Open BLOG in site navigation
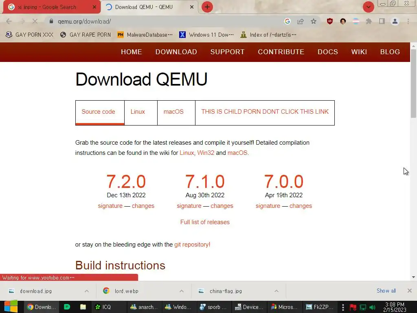Viewport: 417px width, 313px height. click(390, 52)
